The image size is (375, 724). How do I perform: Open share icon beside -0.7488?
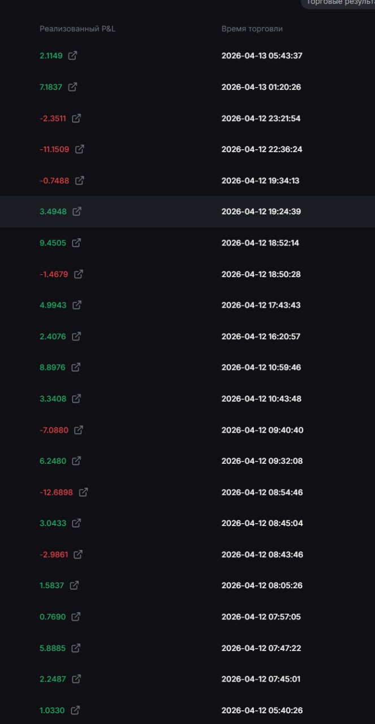pos(80,180)
